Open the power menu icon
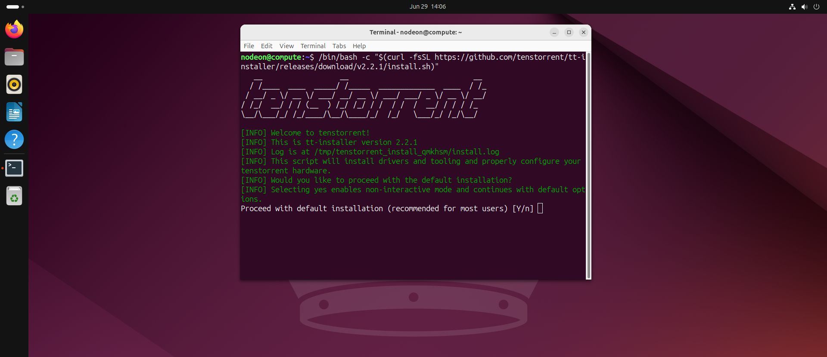 click(816, 6)
